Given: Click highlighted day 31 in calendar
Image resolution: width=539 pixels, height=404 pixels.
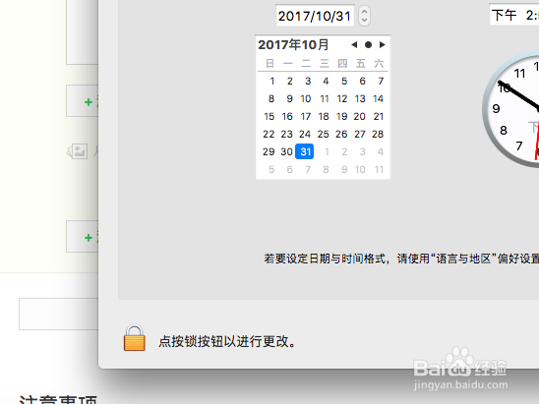Looking at the screenshot, I should click(305, 151).
